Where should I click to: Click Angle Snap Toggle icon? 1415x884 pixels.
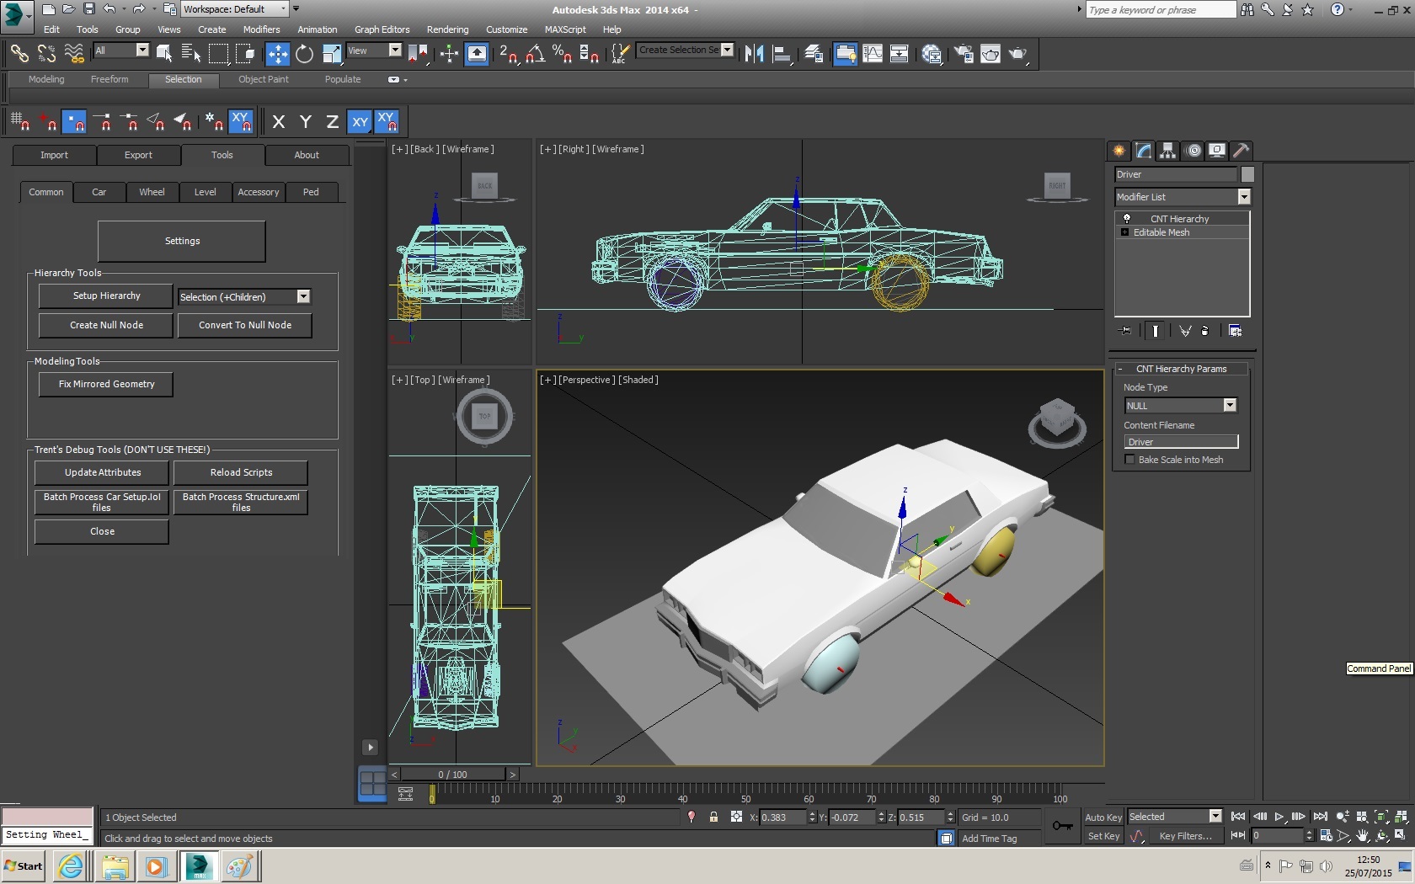point(535,54)
